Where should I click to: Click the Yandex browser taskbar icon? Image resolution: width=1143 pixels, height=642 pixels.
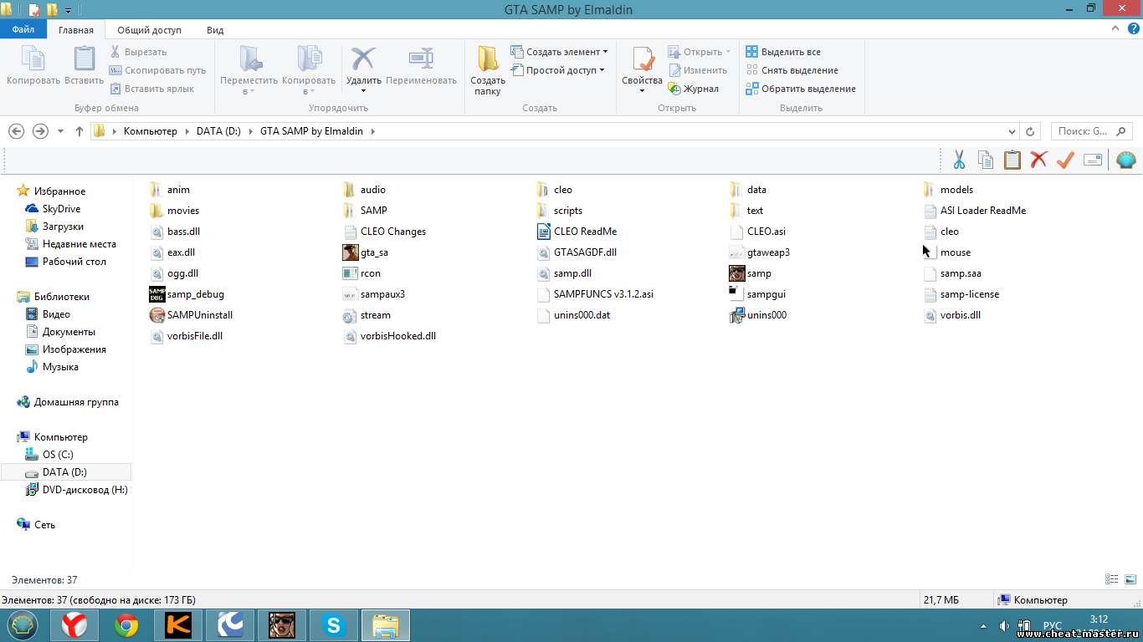74,624
